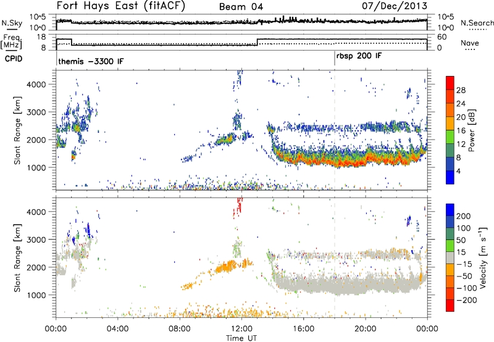Select 'rbsp 200 IF' CPID text
494x342 pixels.
point(359,56)
